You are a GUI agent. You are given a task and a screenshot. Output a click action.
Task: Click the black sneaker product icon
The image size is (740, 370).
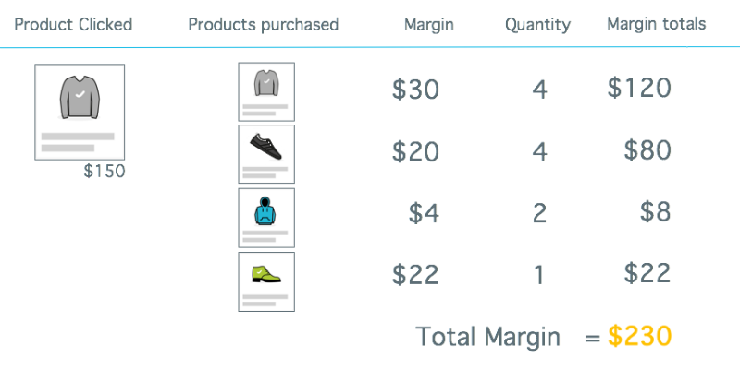coord(266,146)
